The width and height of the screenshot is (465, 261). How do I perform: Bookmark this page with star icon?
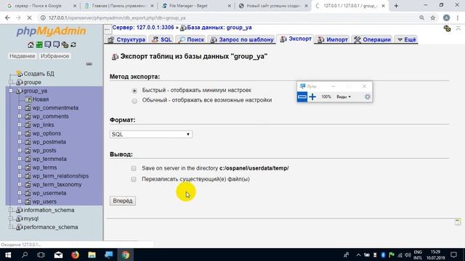[433, 17]
